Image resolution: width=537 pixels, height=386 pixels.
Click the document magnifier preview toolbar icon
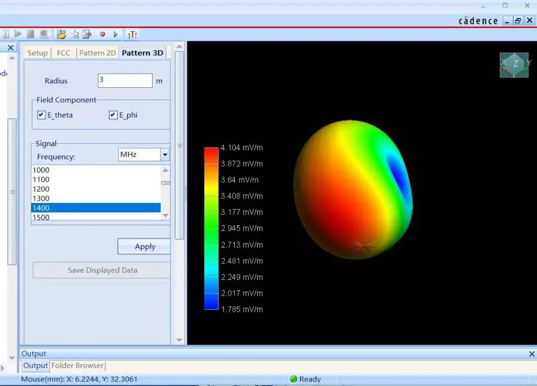tap(87, 34)
